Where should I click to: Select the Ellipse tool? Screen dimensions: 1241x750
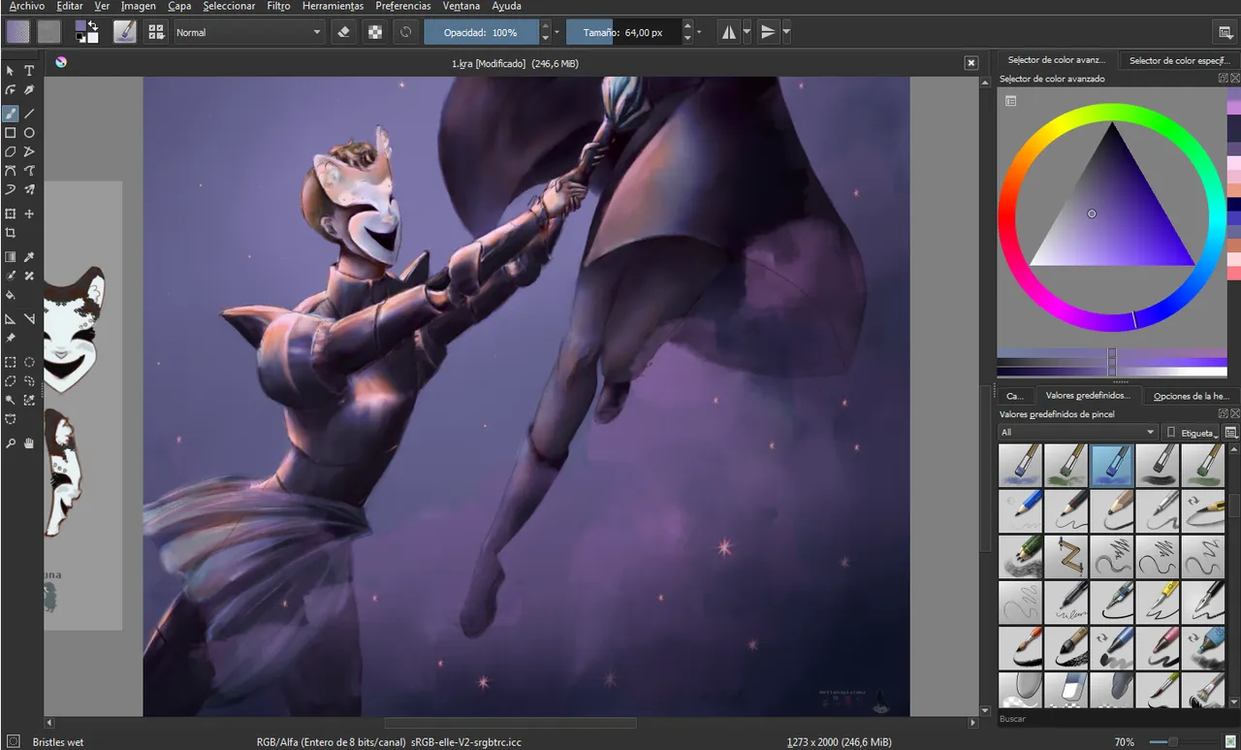(x=29, y=133)
